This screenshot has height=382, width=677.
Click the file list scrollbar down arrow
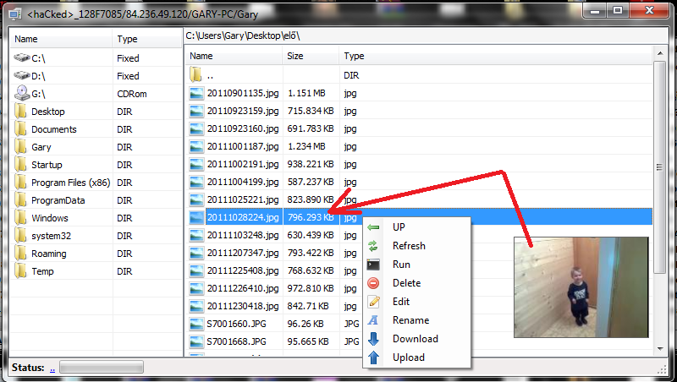(x=660, y=349)
